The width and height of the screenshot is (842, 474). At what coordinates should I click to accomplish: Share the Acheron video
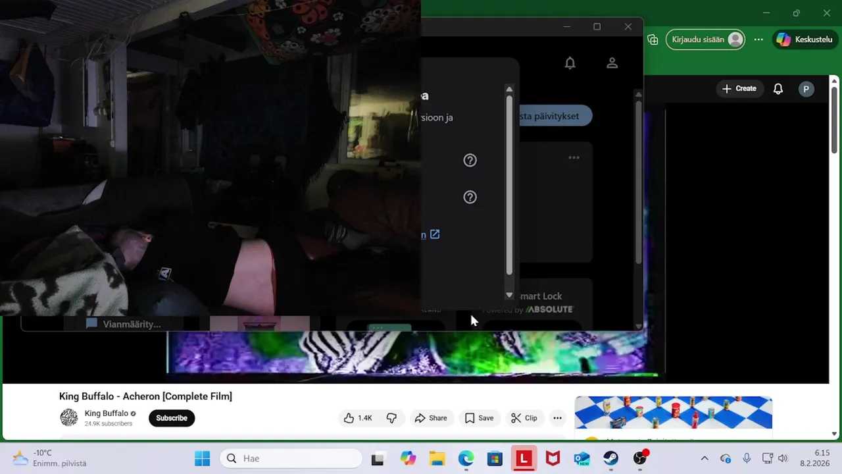pos(430,418)
